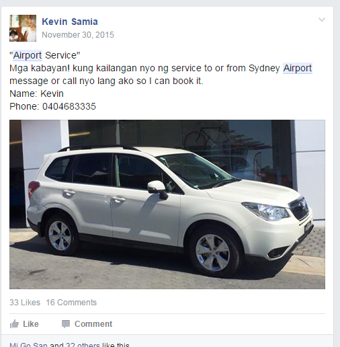Click the speech bubble Comment icon
The height and width of the screenshot is (347, 340).
pos(66,324)
